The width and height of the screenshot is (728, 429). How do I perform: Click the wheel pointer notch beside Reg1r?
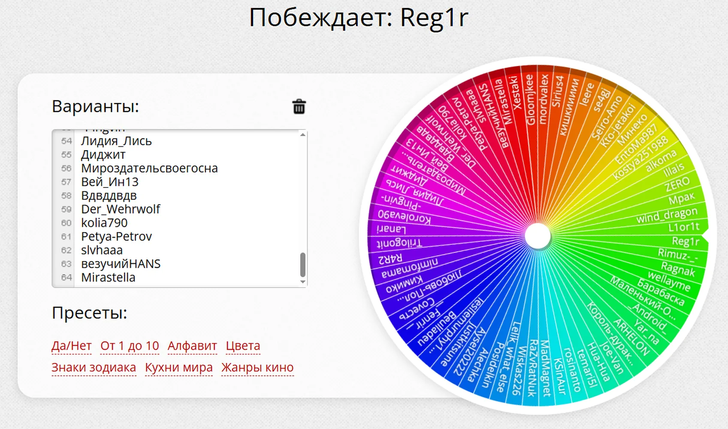click(x=705, y=236)
